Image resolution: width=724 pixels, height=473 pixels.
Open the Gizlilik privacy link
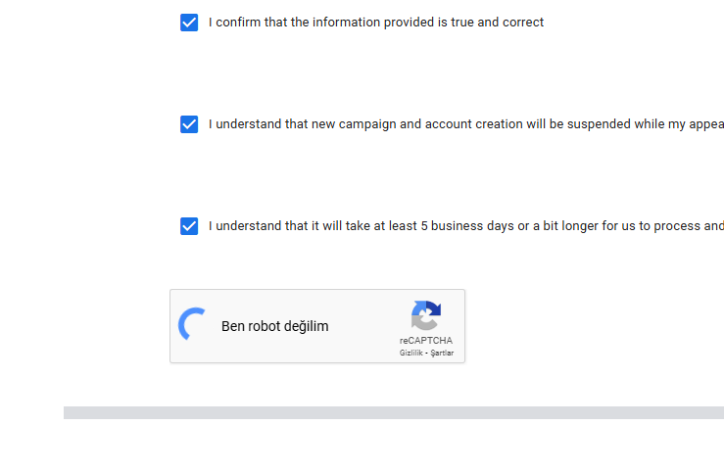point(410,353)
